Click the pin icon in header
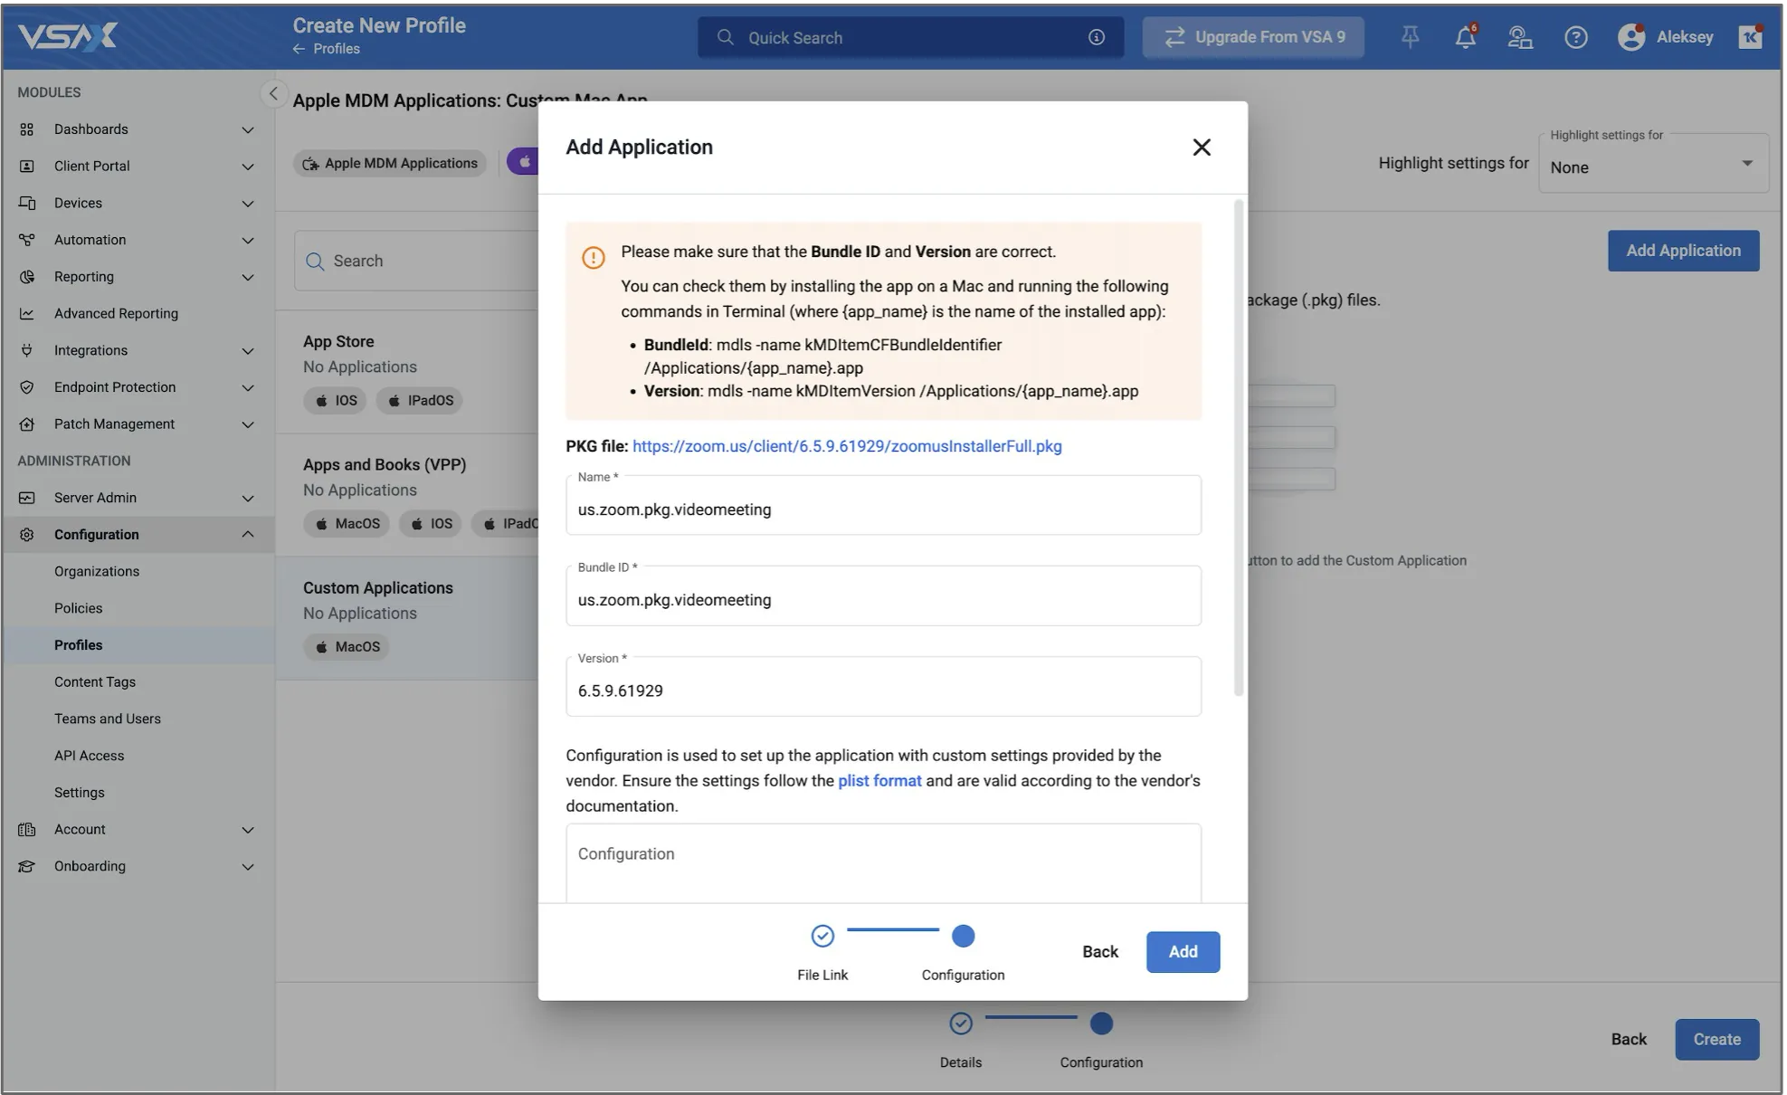The height and width of the screenshot is (1095, 1787). point(1410,37)
